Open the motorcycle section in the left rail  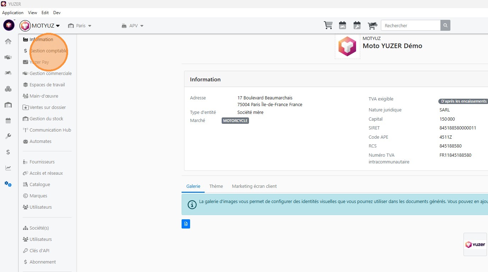pyautogui.click(x=8, y=73)
